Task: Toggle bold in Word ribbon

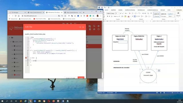Action: (108, 16)
